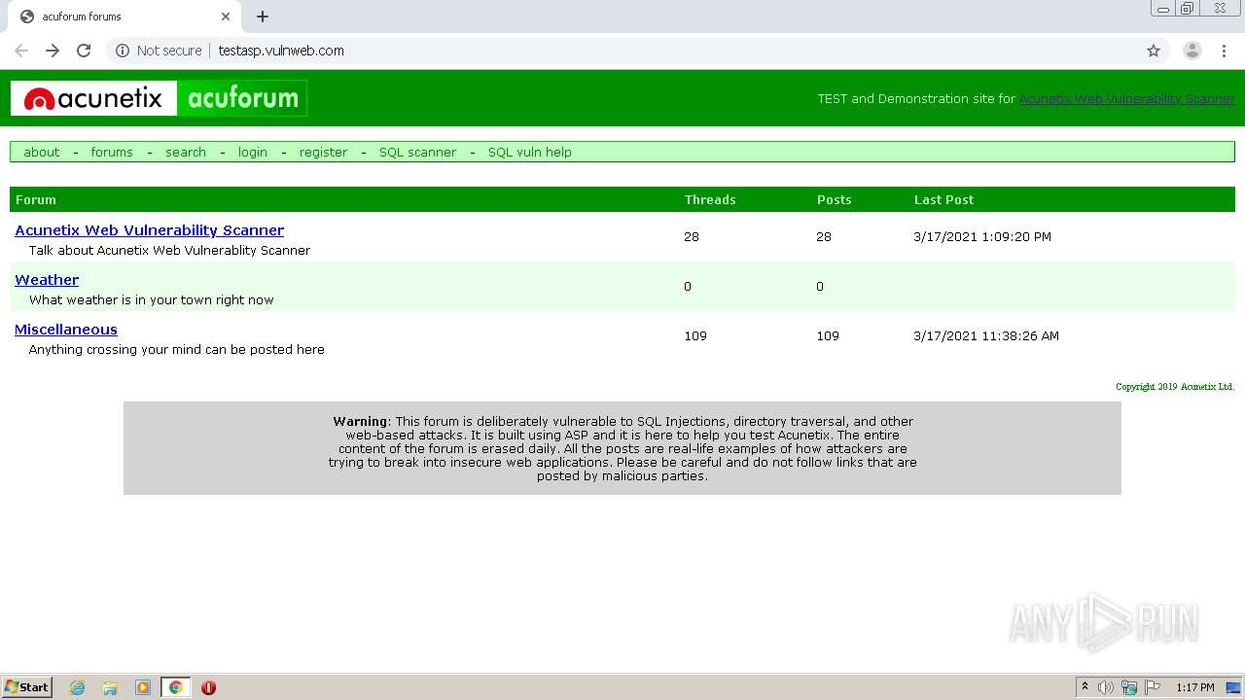Click Show desktop button
Screen dimensions: 1245x700
(x=1234, y=687)
